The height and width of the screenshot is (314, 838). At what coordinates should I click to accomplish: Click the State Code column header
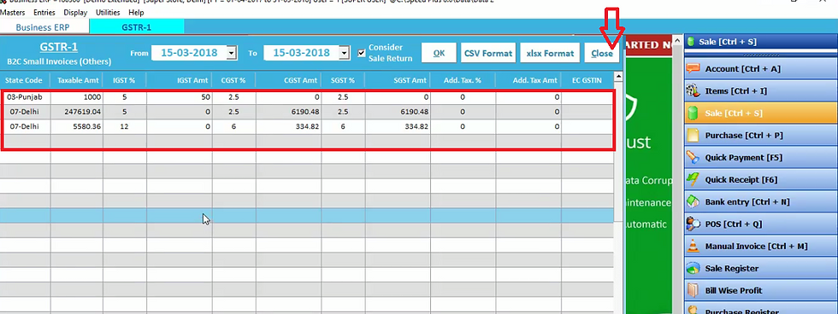coord(25,80)
